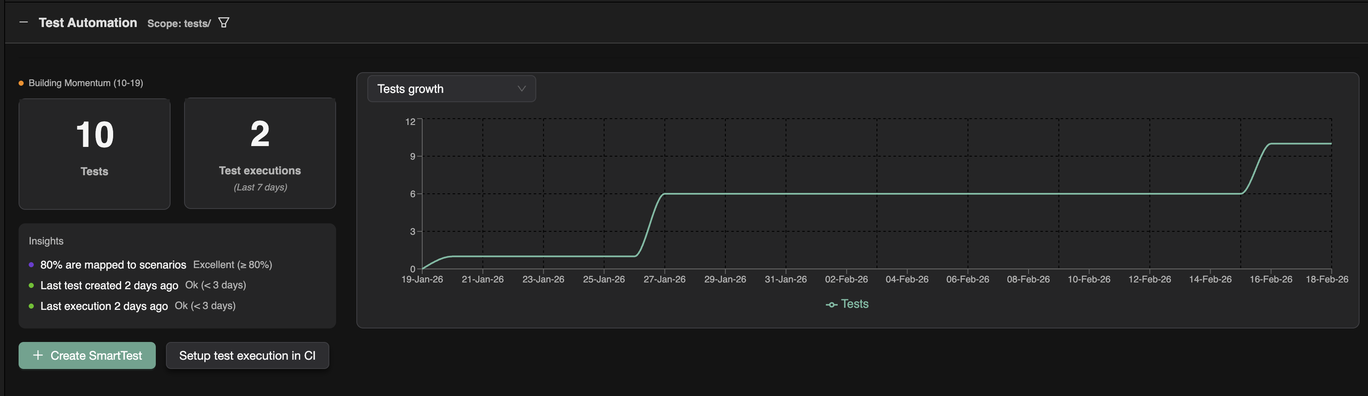This screenshot has height=396, width=1368.
Task: Click the Test Automation heading
Action: (88, 23)
